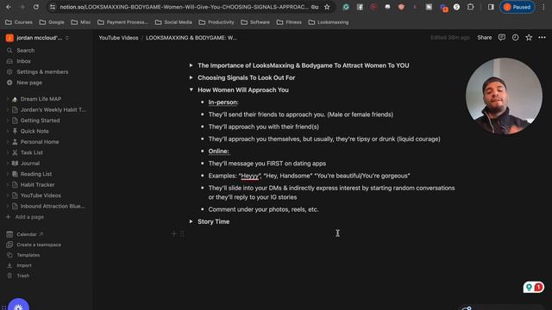
Task: Create a New page from sidebar
Action: point(29,83)
